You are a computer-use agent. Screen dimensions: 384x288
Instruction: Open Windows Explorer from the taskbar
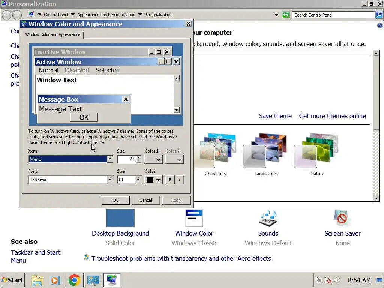pyautogui.click(x=37, y=280)
